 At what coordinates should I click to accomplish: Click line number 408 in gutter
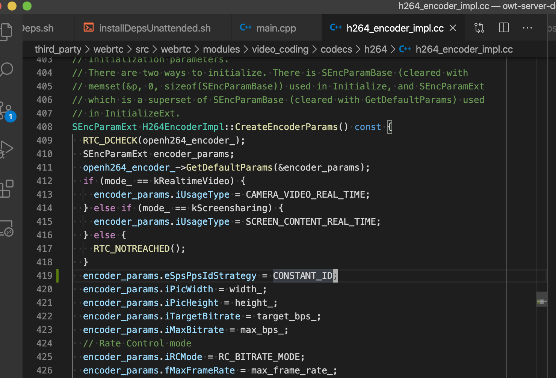(44, 127)
